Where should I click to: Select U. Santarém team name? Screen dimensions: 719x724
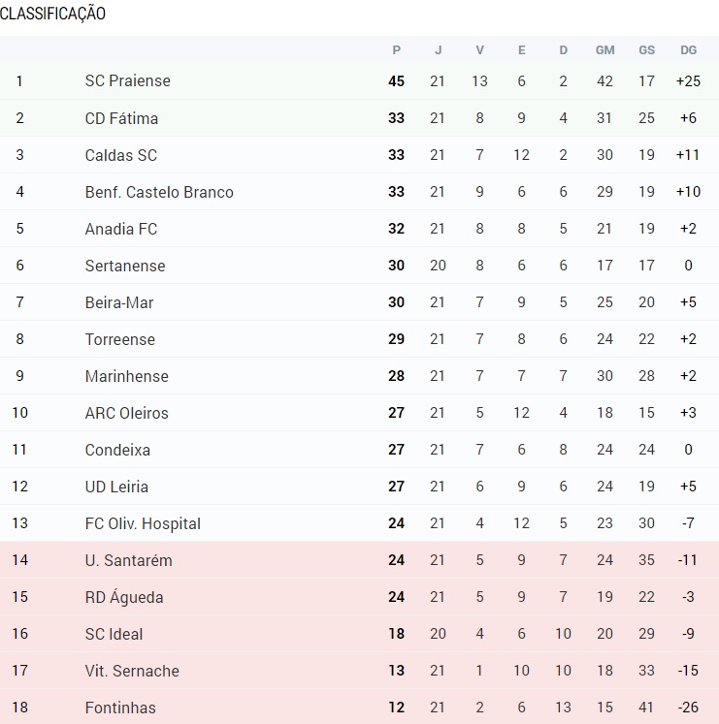click(128, 560)
